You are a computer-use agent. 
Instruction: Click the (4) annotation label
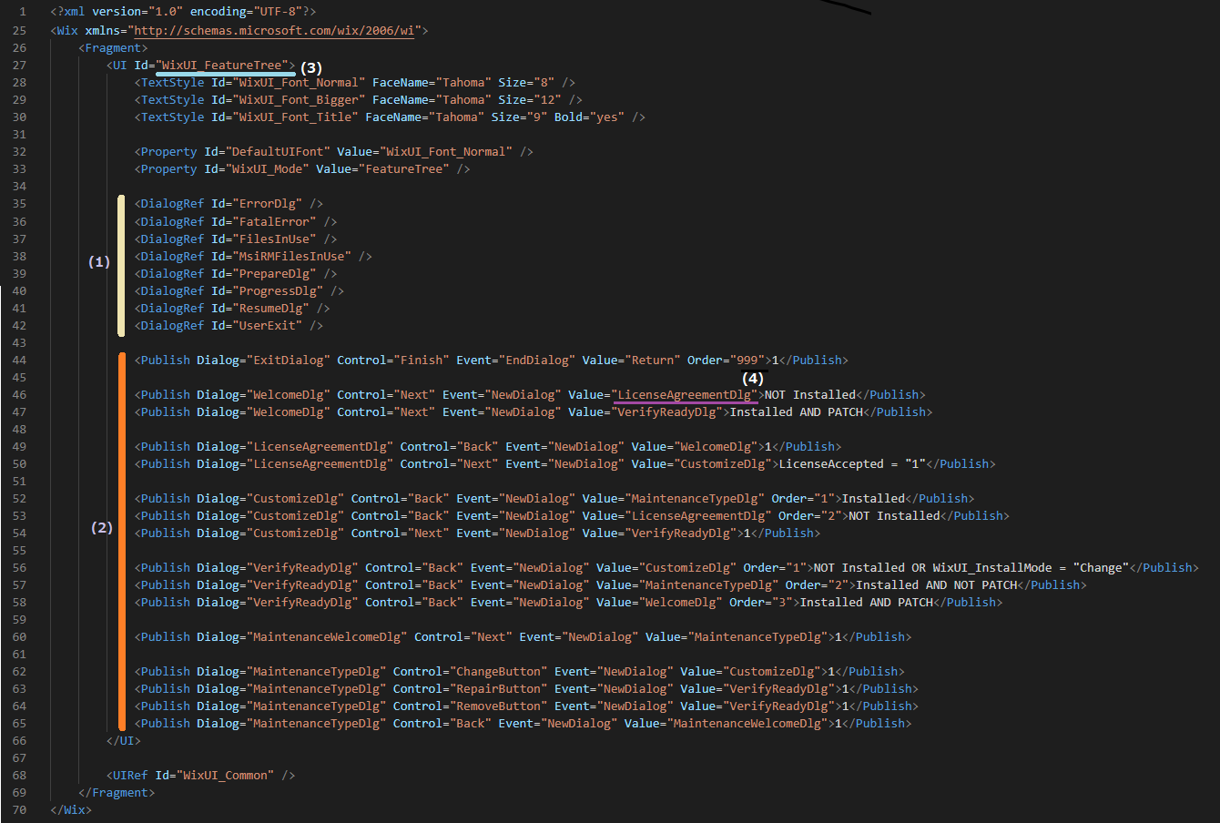[752, 378]
